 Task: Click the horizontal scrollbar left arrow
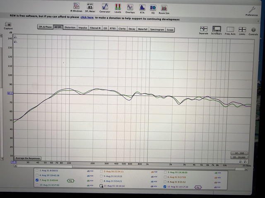15,166
